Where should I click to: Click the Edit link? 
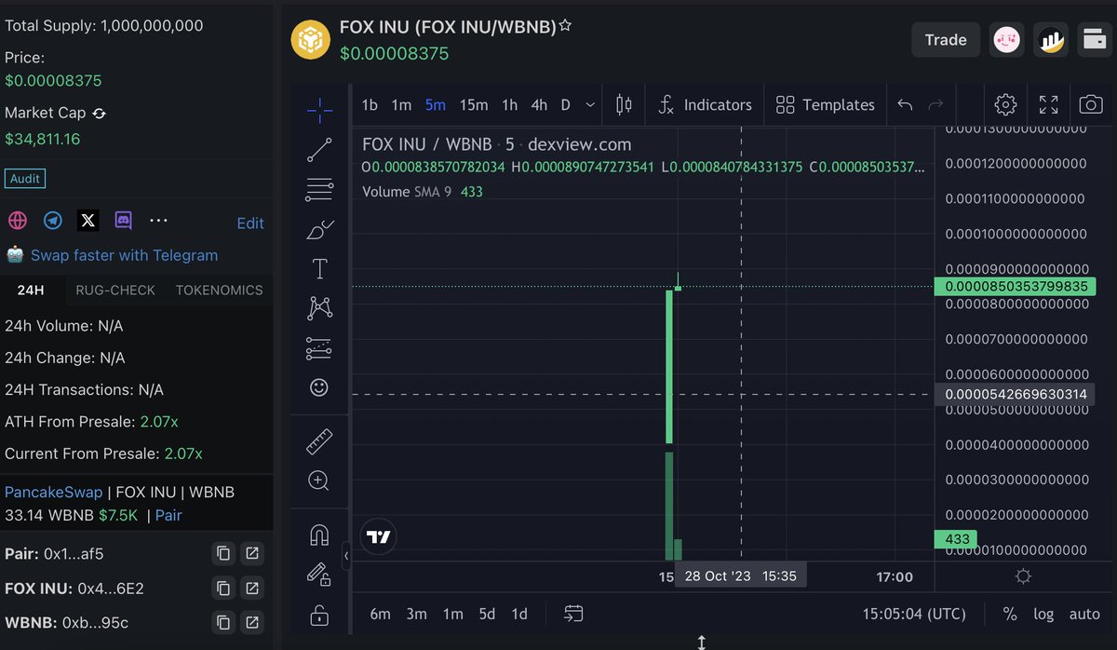[x=250, y=223]
